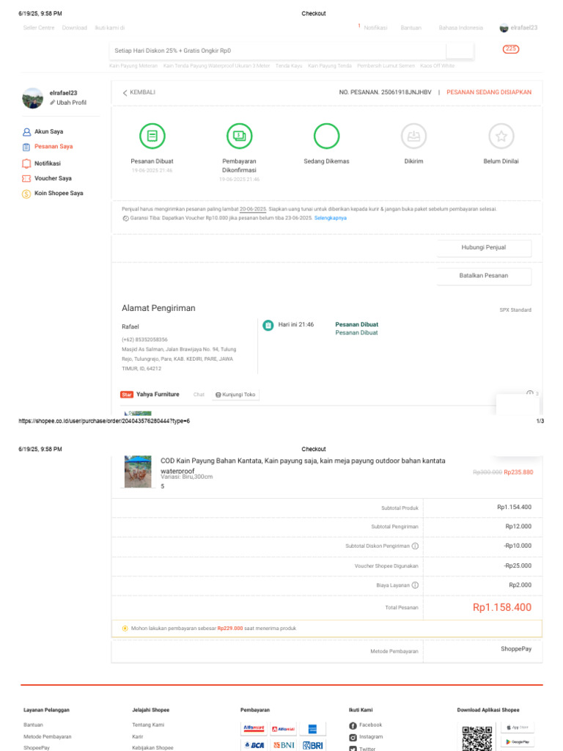Click the App Store download badge

coord(518,728)
